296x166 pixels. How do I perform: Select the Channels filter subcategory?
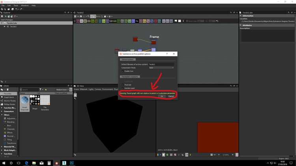click(11, 129)
